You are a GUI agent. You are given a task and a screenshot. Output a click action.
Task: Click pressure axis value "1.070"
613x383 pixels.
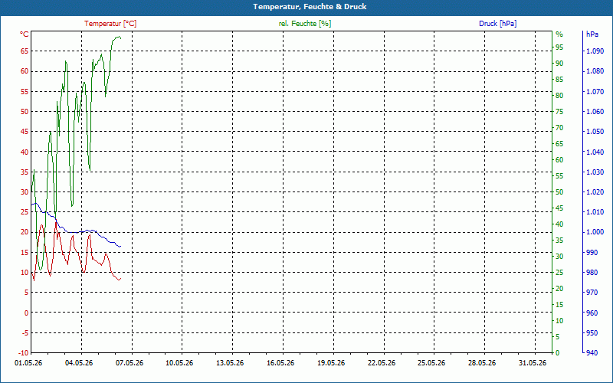point(595,91)
